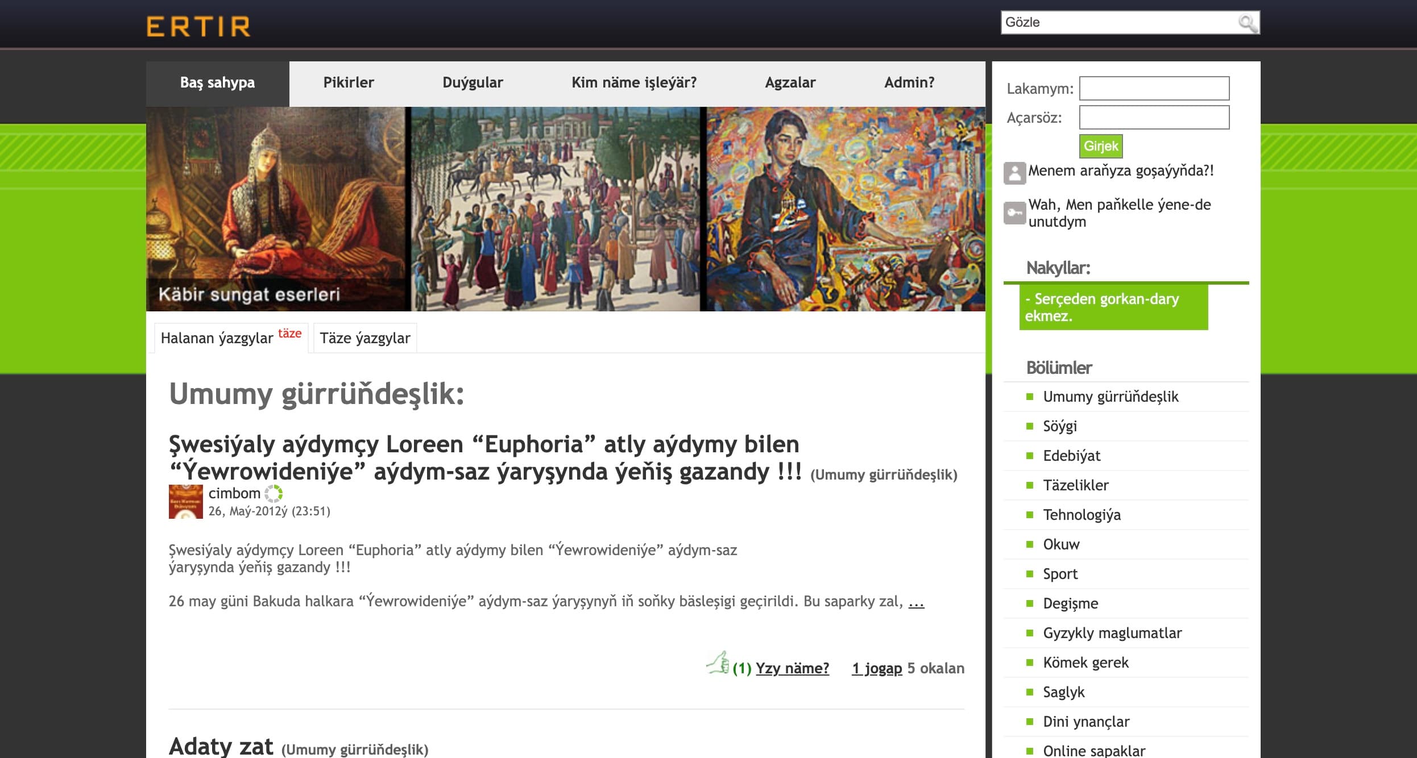This screenshot has width=1417, height=758.
Task: Open the Edebiýat section
Action: (x=1071, y=456)
